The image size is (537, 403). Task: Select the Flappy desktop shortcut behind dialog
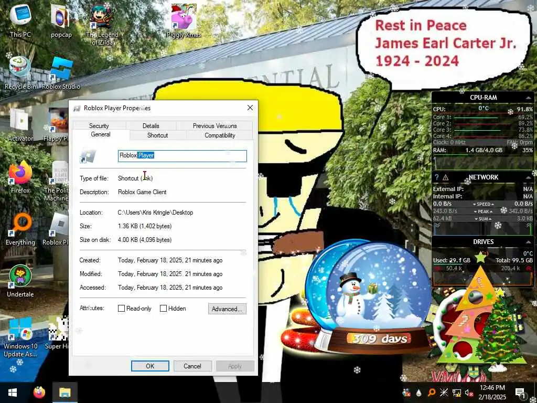(59, 125)
